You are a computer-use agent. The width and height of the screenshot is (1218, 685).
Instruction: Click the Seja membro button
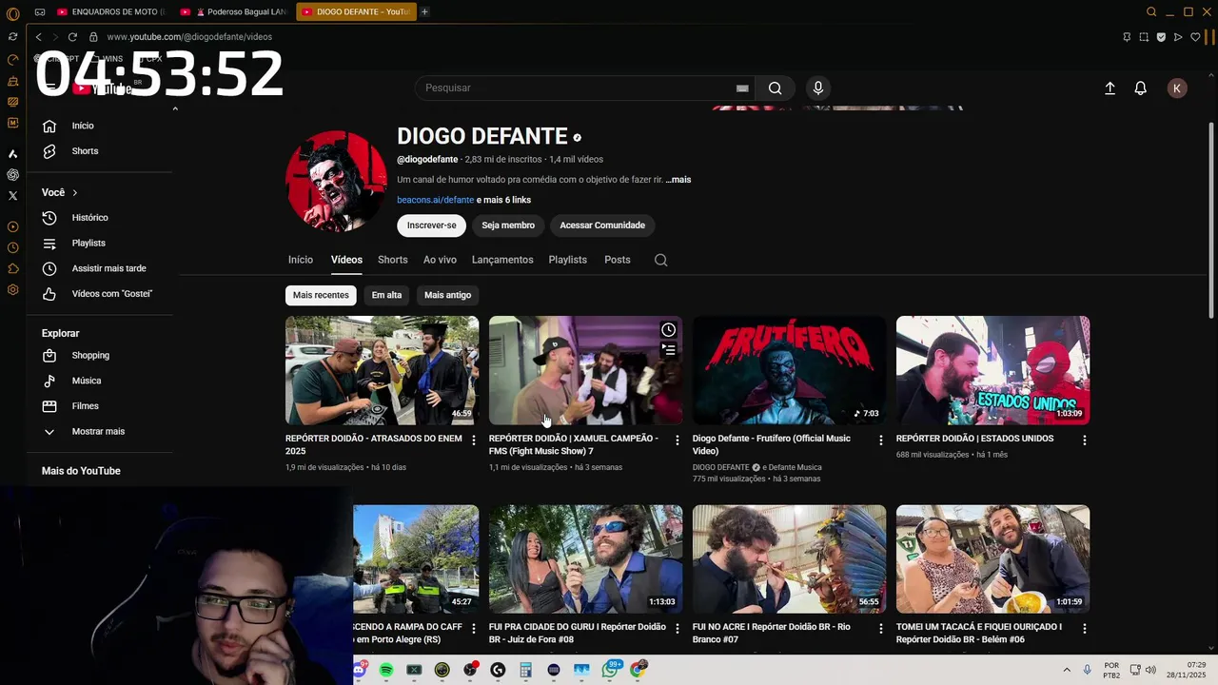pyautogui.click(x=508, y=225)
